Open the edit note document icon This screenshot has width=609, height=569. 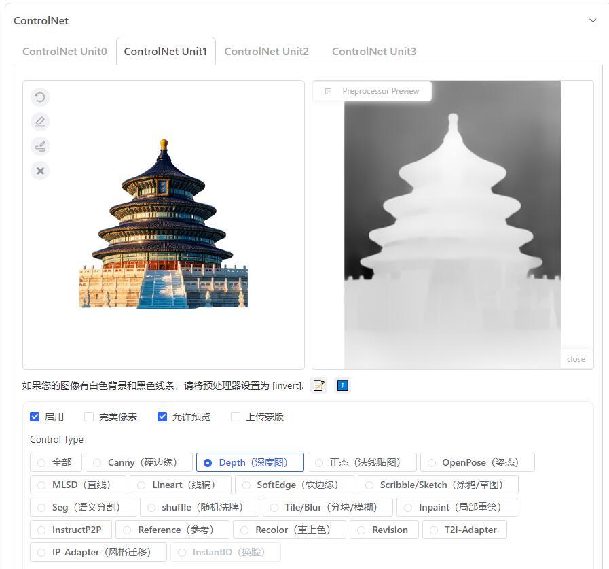click(318, 385)
